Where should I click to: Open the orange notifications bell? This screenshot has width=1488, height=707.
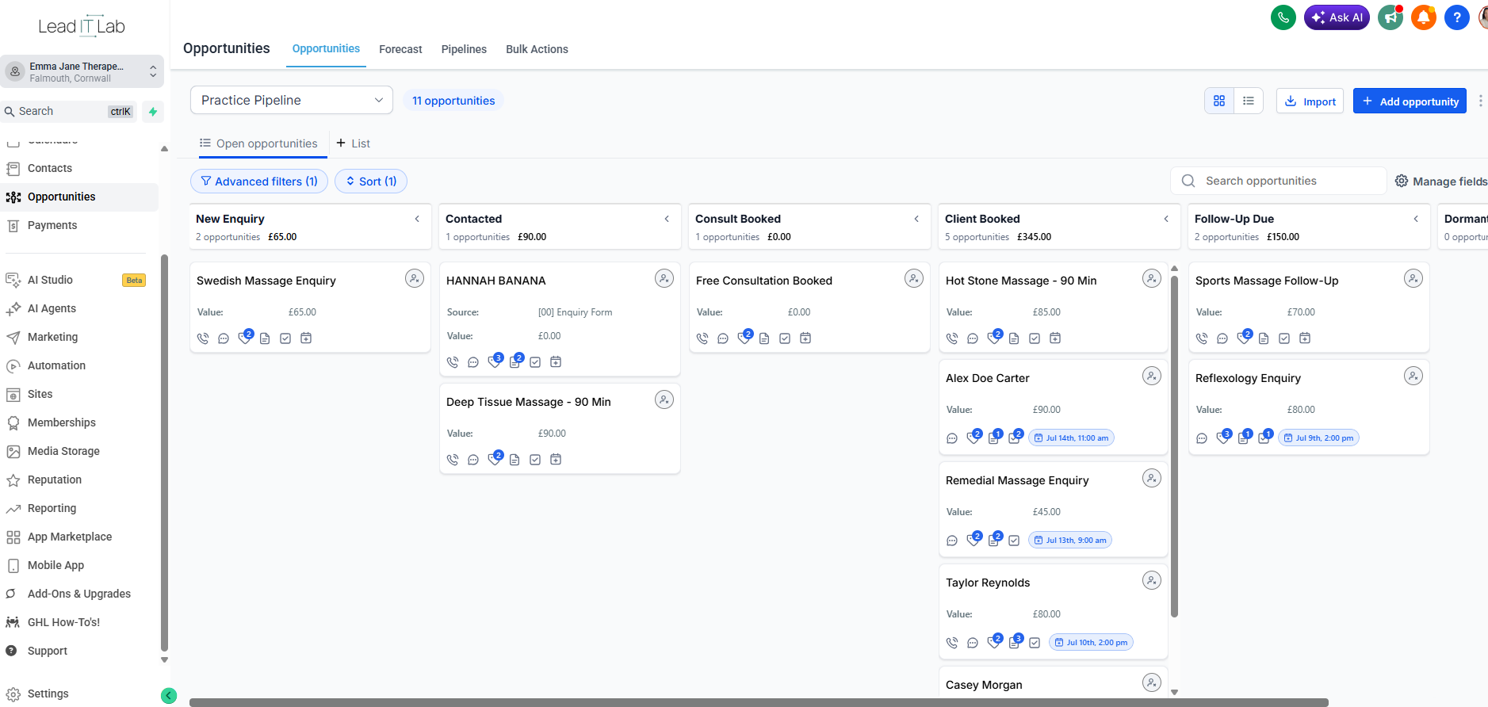[x=1424, y=17]
